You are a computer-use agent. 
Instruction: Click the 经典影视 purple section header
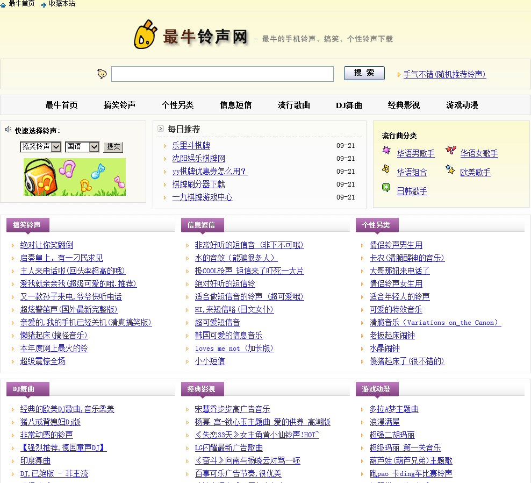[x=203, y=389]
